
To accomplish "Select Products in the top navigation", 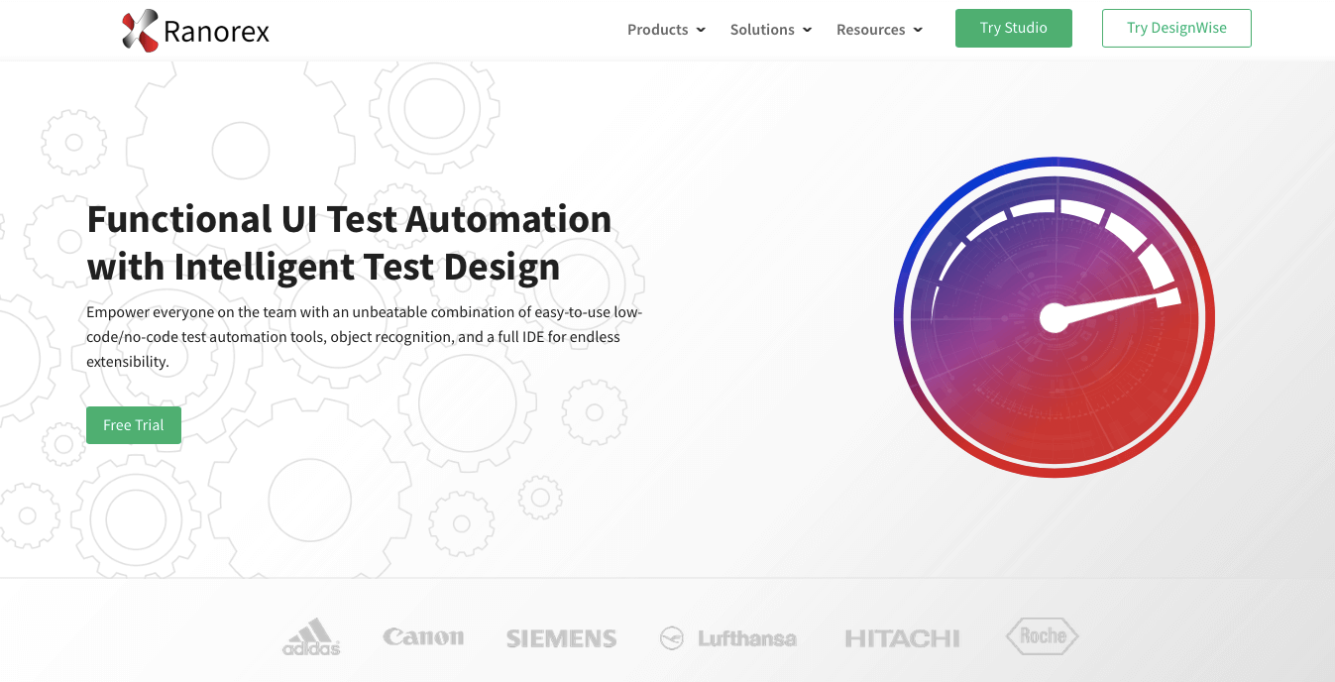I will 657,30.
